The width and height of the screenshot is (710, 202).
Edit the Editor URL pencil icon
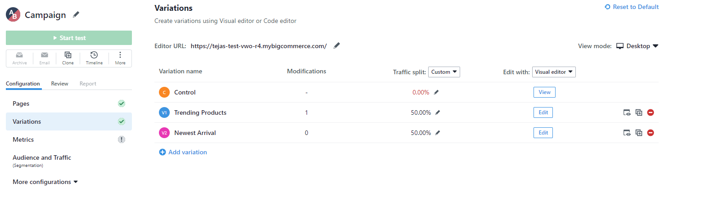click(337, 45)
